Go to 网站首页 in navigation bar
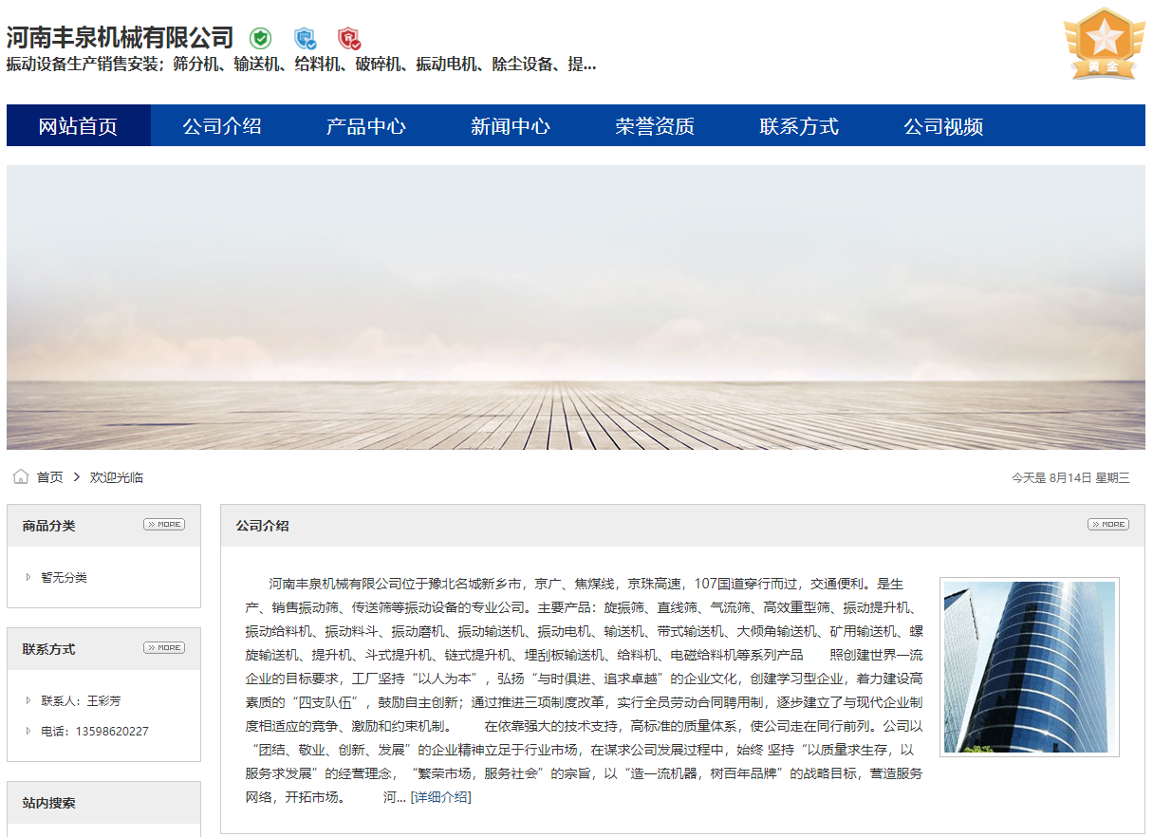Viewport: 1153px width, 837px height. 78,126
